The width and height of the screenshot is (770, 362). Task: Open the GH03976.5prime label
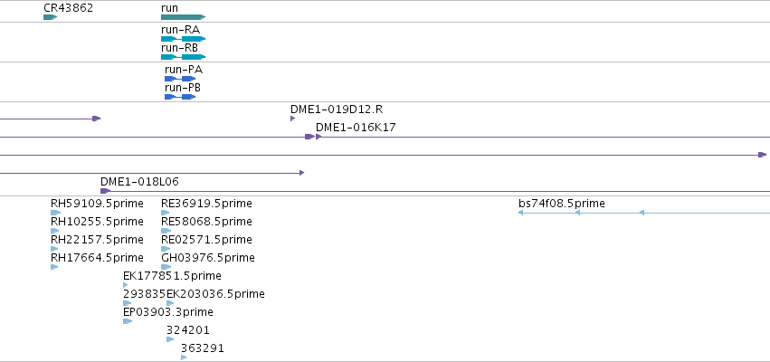coord(208,257)
